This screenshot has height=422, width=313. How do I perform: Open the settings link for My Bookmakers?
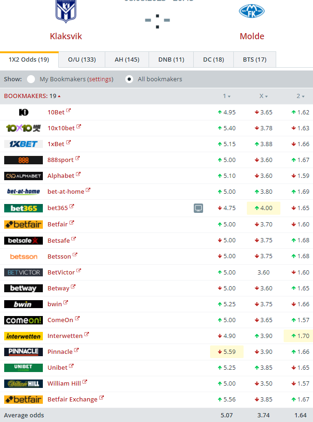coord(100,79)
